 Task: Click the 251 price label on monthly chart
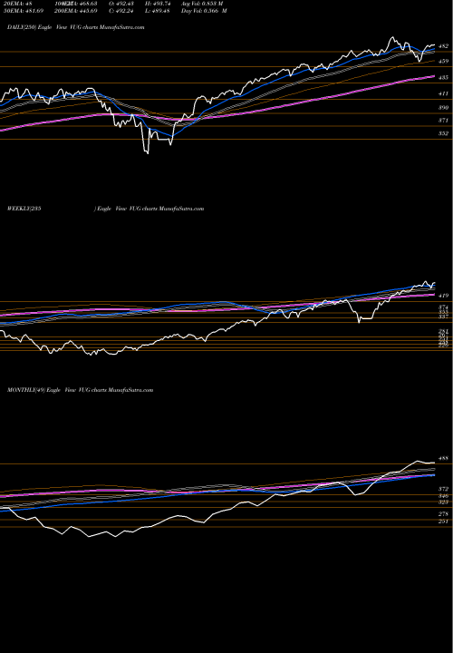[443, 521]
